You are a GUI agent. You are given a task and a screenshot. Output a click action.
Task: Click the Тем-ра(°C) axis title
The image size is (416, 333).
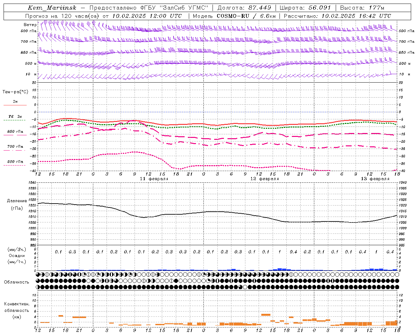(x=15, y=92)
